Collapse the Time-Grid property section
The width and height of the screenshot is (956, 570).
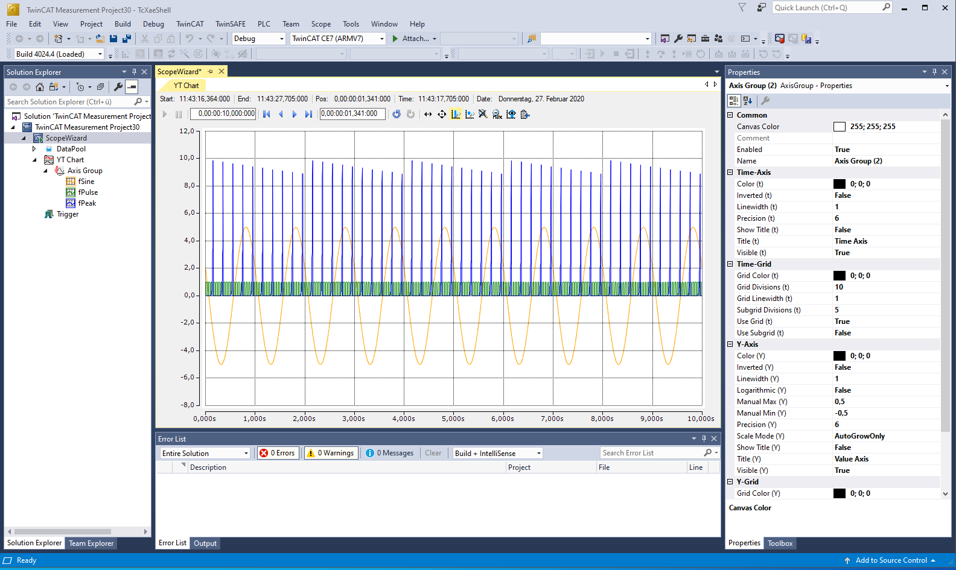point(730,264)
